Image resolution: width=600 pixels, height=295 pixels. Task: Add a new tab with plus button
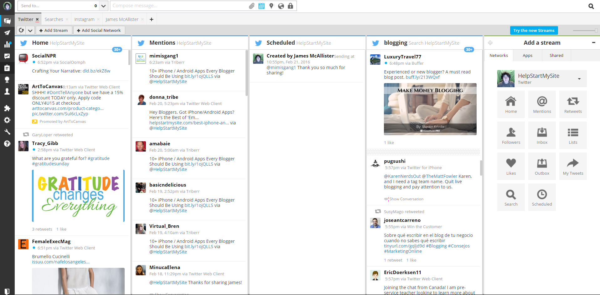click(x=152, y=19)
